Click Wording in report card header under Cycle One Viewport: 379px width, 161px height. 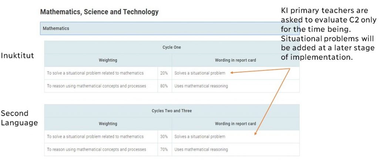[235, 60]
